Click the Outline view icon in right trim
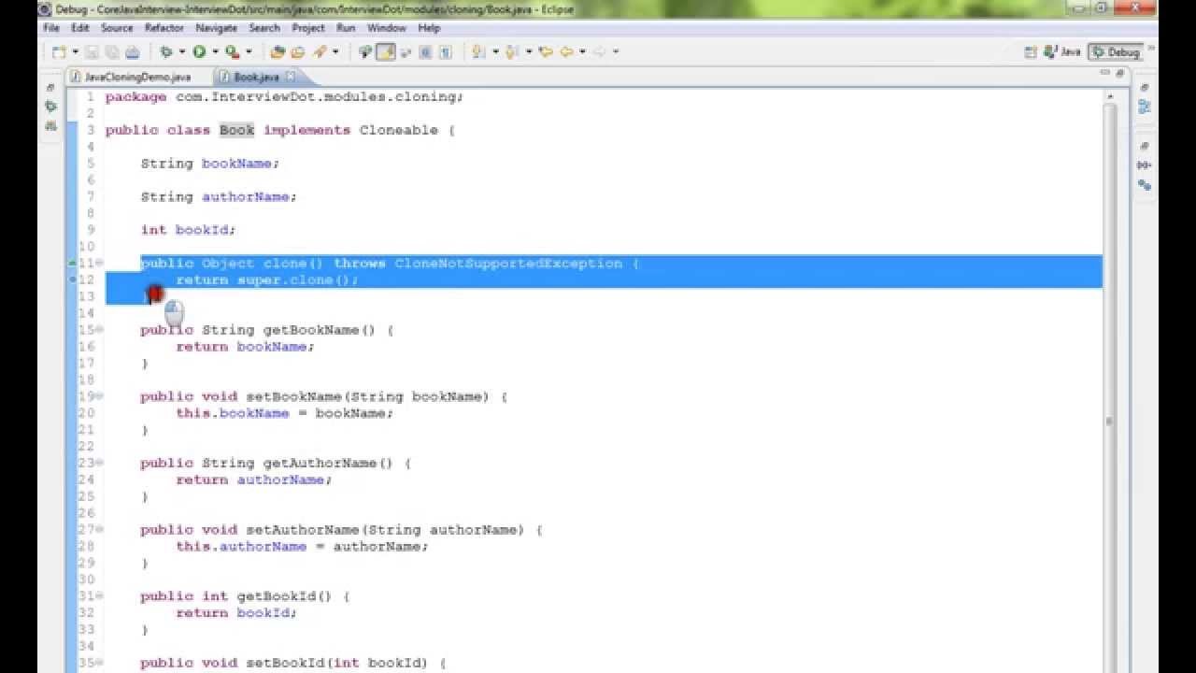 point(1145,107)
